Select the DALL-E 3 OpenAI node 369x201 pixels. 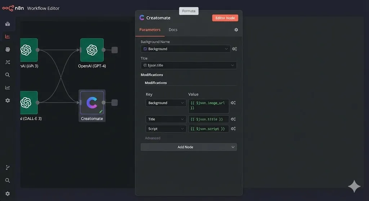pyautogui.click(x=29, y=102)
